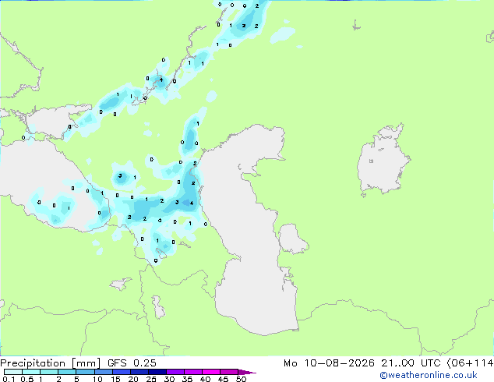This screenshot has height=382, width=494.
Task: Click the Precipitation [mm] title label
Action: coord(51,363)
